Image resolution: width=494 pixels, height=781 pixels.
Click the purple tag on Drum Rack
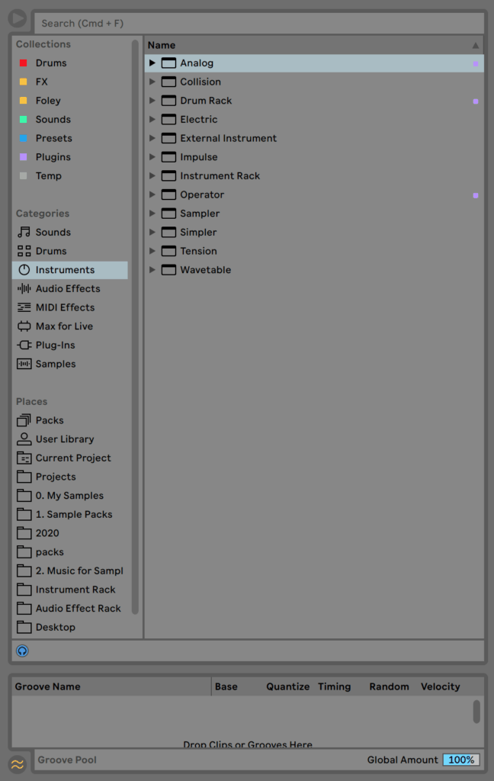pos(476,101)
